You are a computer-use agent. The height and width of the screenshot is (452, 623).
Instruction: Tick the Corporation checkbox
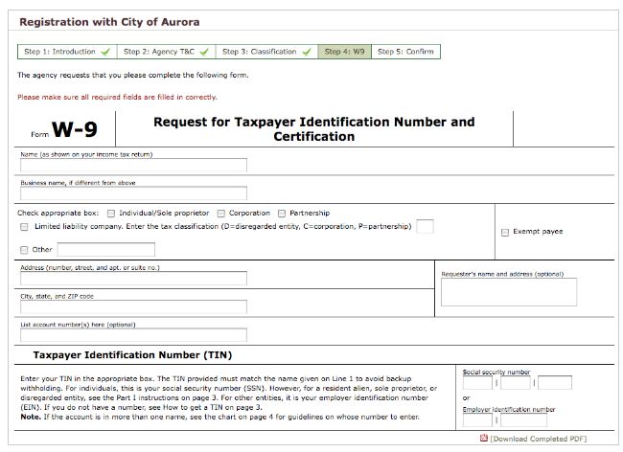coord(220,213)
